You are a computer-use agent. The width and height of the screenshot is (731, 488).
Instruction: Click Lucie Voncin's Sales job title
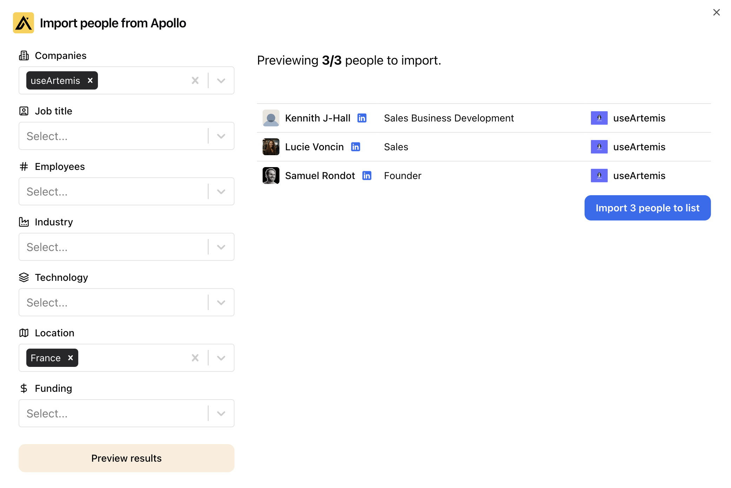click(396, 147)
